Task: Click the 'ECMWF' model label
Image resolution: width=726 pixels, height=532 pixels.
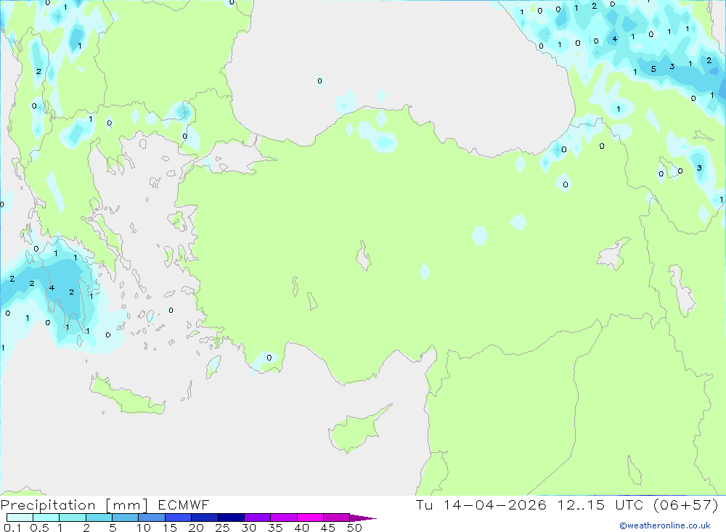Action: (x=184, y=504)
